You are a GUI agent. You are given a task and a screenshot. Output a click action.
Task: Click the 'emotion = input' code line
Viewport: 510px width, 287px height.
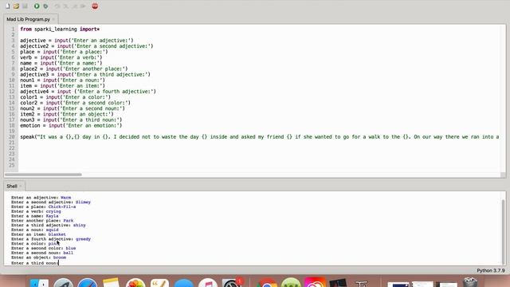71,126
